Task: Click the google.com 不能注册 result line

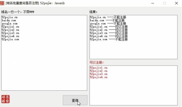Action: (108, 24)
